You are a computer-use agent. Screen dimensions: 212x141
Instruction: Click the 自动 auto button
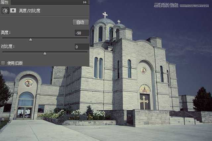coord(80,22)
